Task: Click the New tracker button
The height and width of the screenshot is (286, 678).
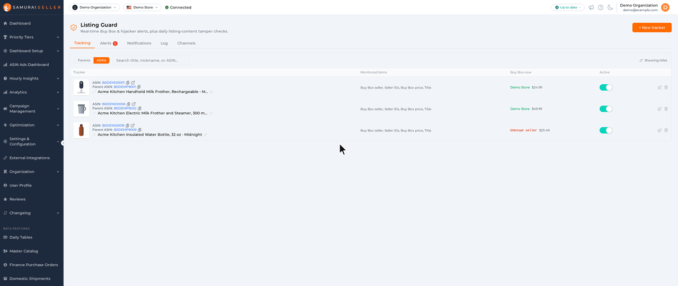Action: click(652, 28)
